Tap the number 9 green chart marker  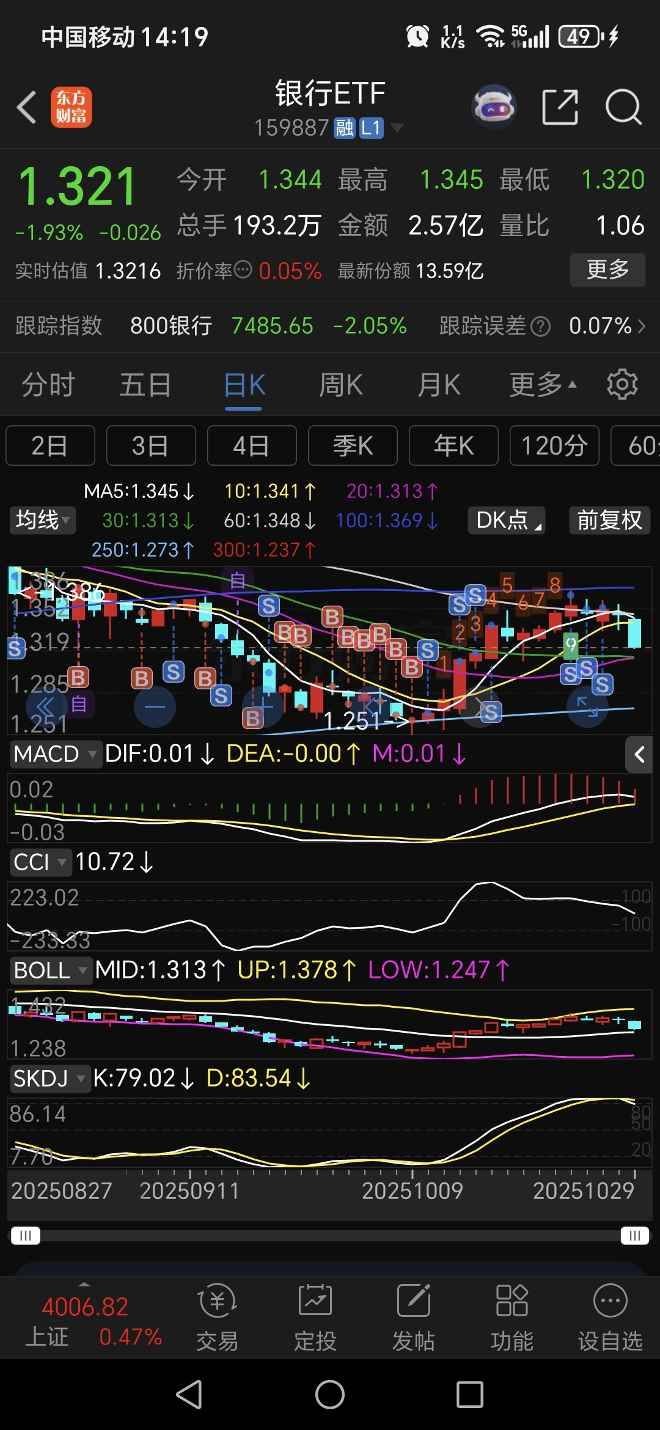[x=570, y=645]
